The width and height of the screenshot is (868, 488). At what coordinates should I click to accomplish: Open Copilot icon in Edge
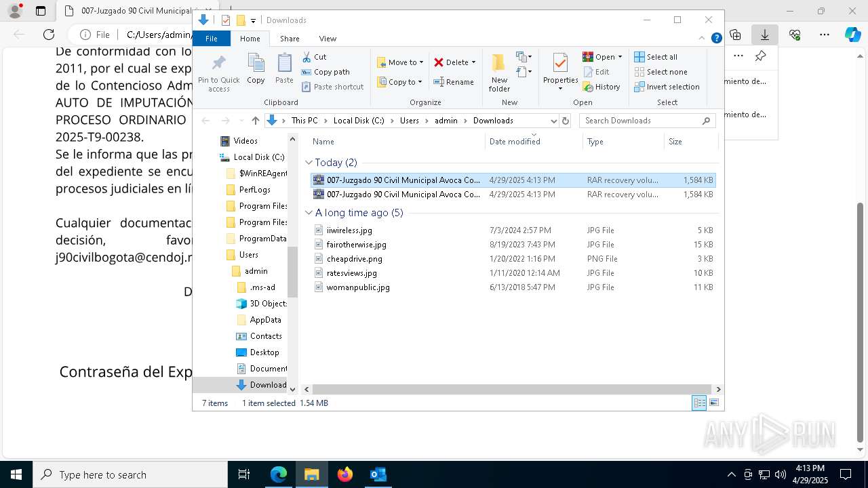pyautogui.click(x=852, y=35)
